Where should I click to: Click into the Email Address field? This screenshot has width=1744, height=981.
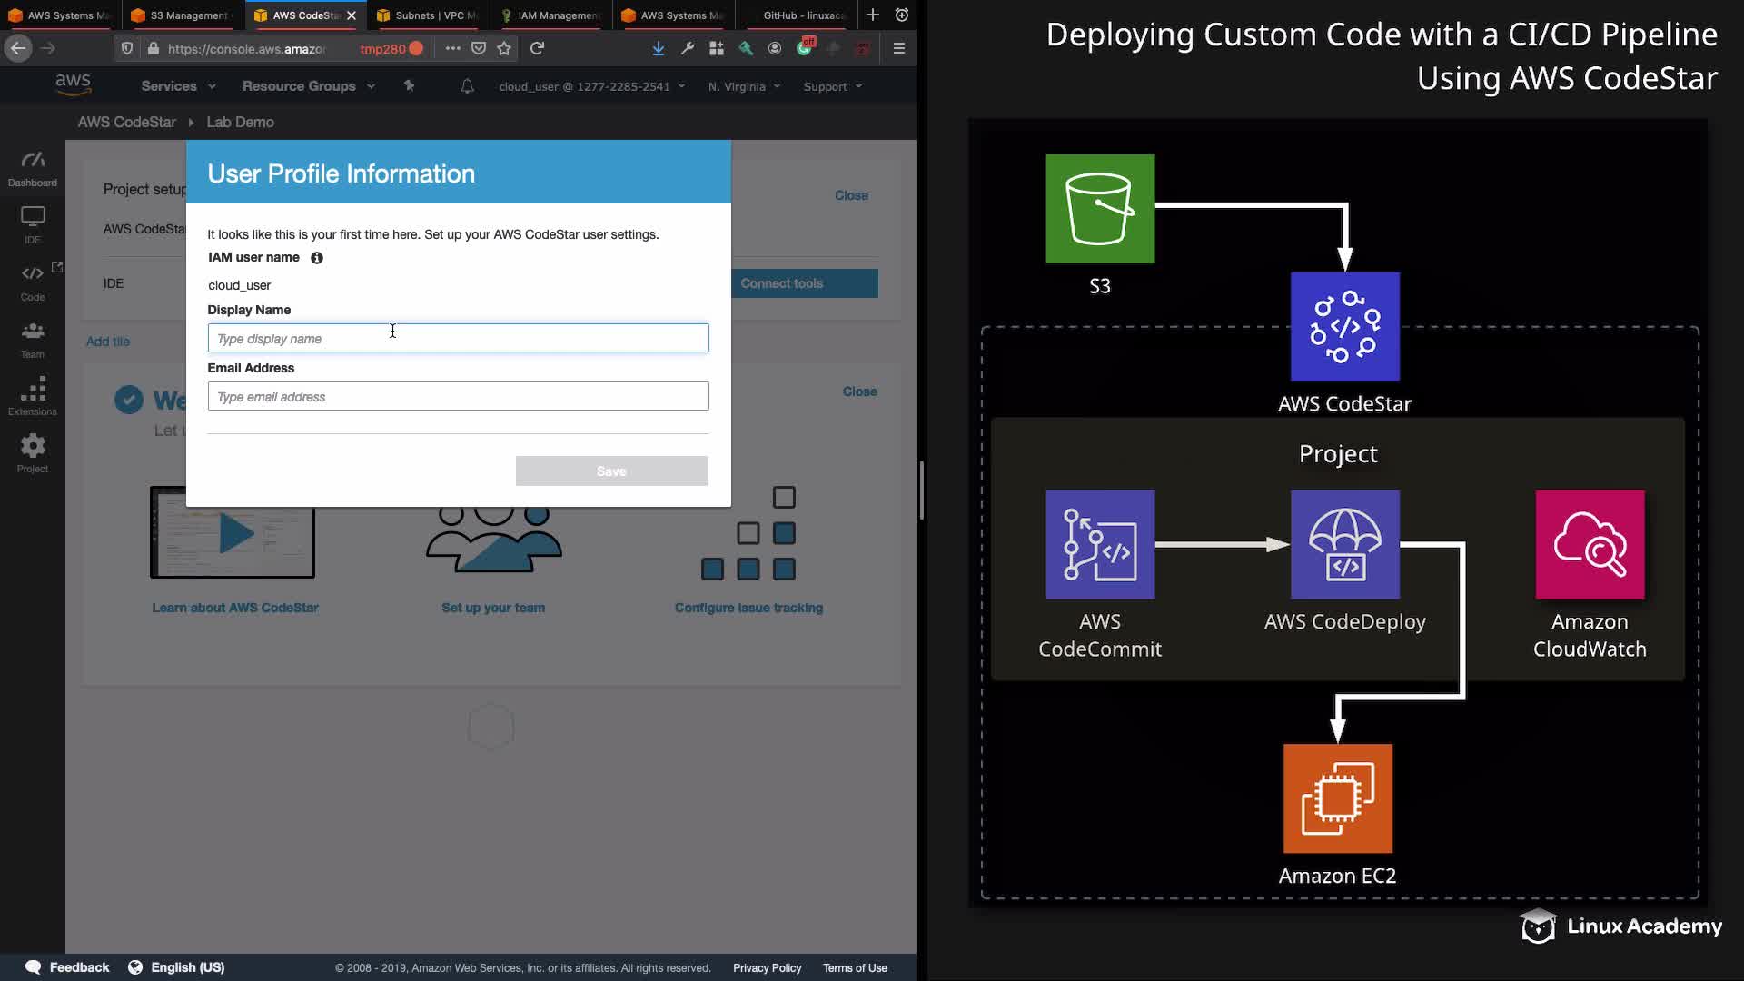tap(458, 397)
